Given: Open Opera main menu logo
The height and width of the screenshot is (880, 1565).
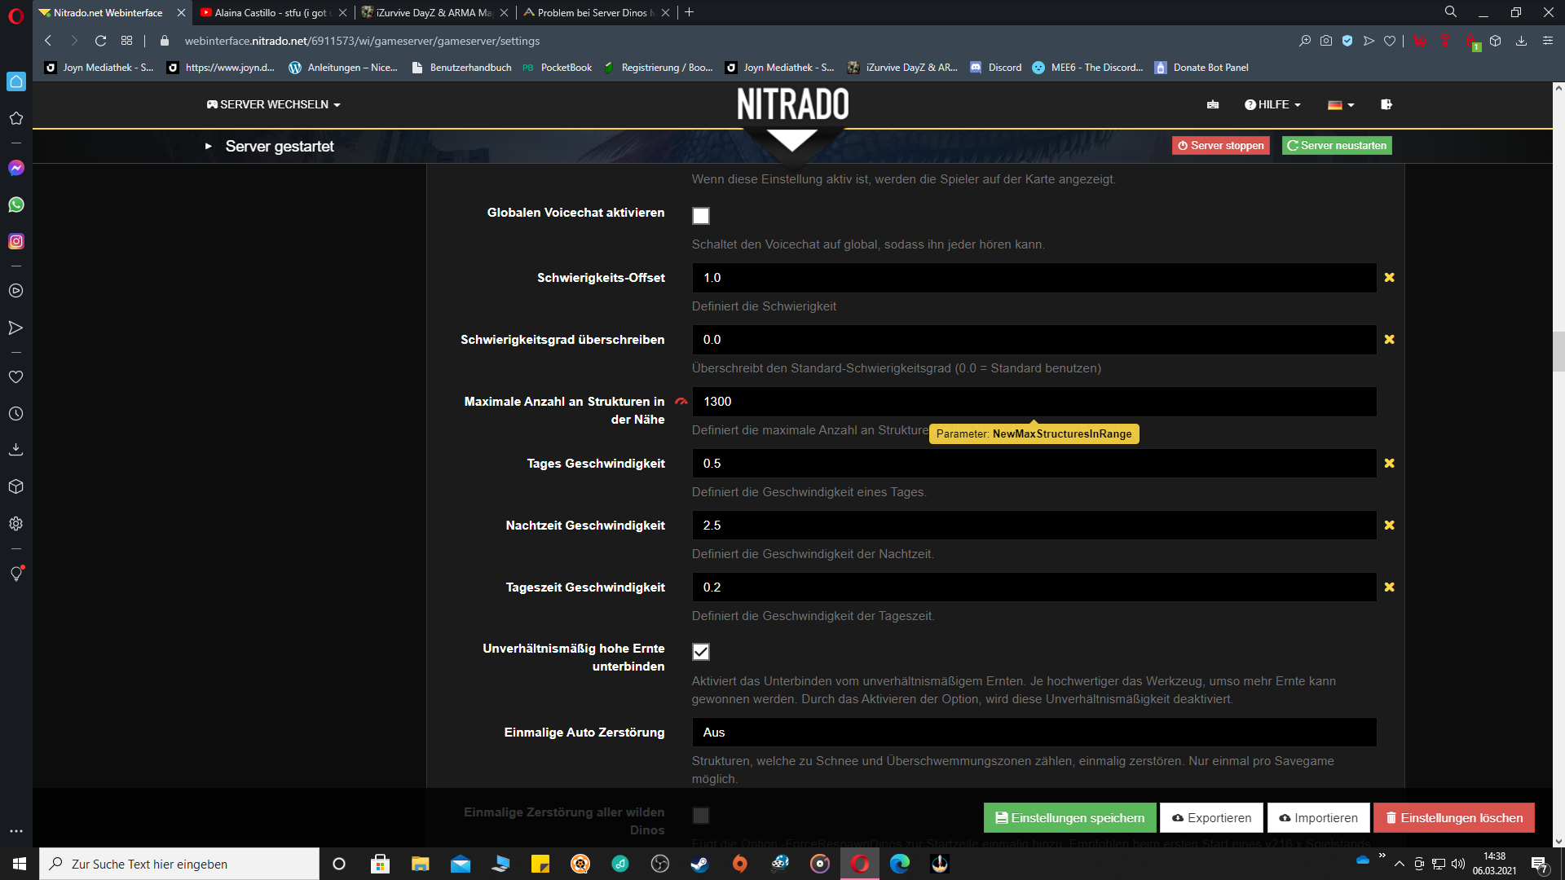Looking at the screenshot, I should click(16, 15).
